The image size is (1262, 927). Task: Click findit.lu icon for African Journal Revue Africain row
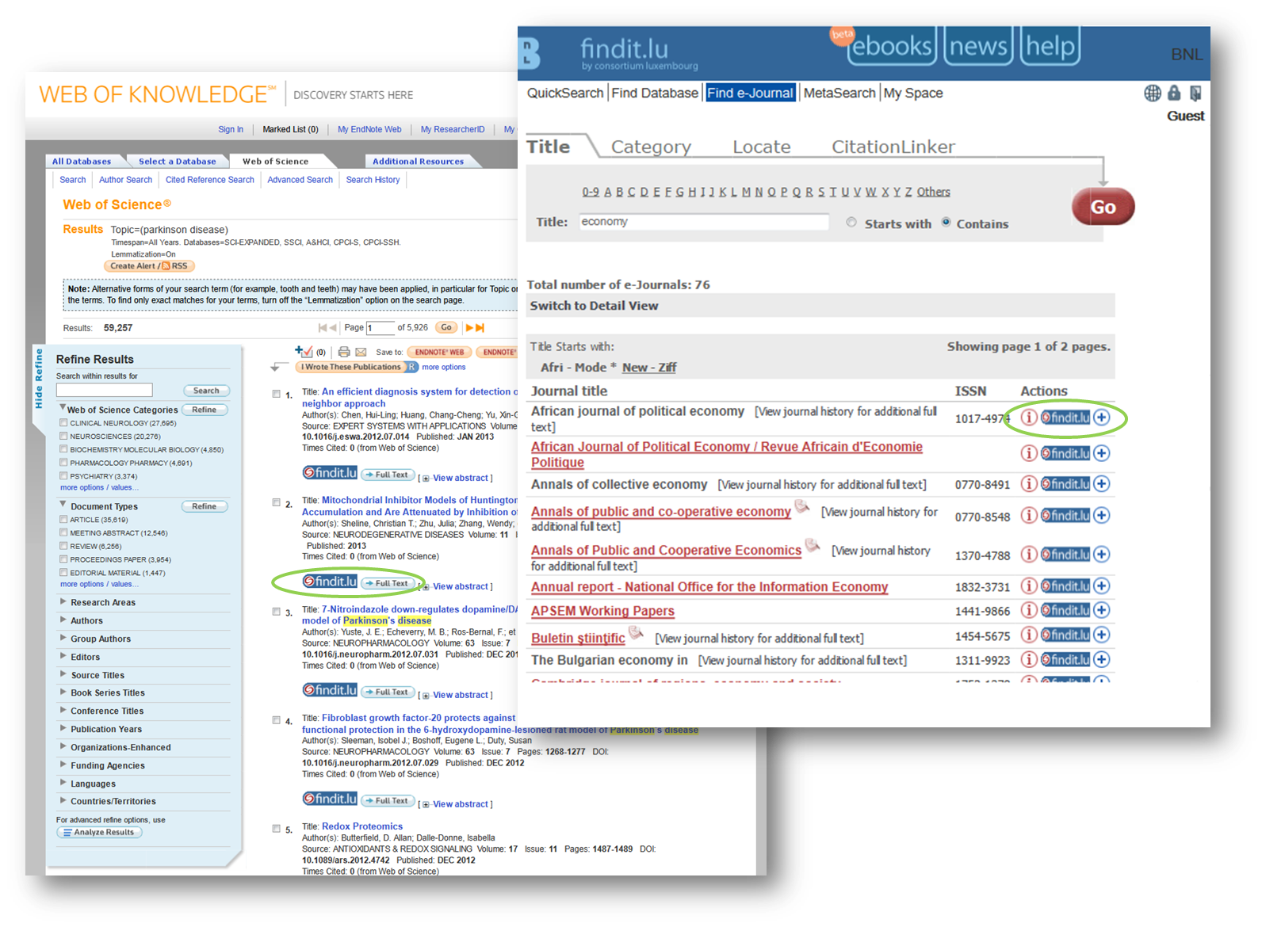(x=1065, y=453)
